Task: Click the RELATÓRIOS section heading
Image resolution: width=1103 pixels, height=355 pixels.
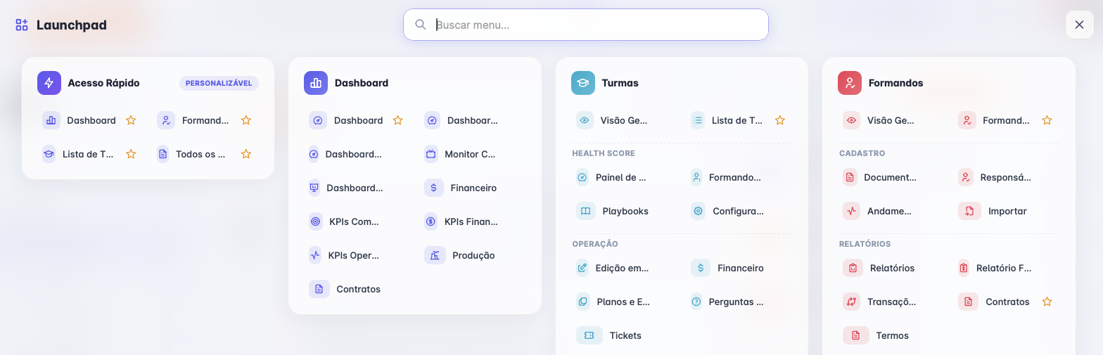Action: coord(865,244)
